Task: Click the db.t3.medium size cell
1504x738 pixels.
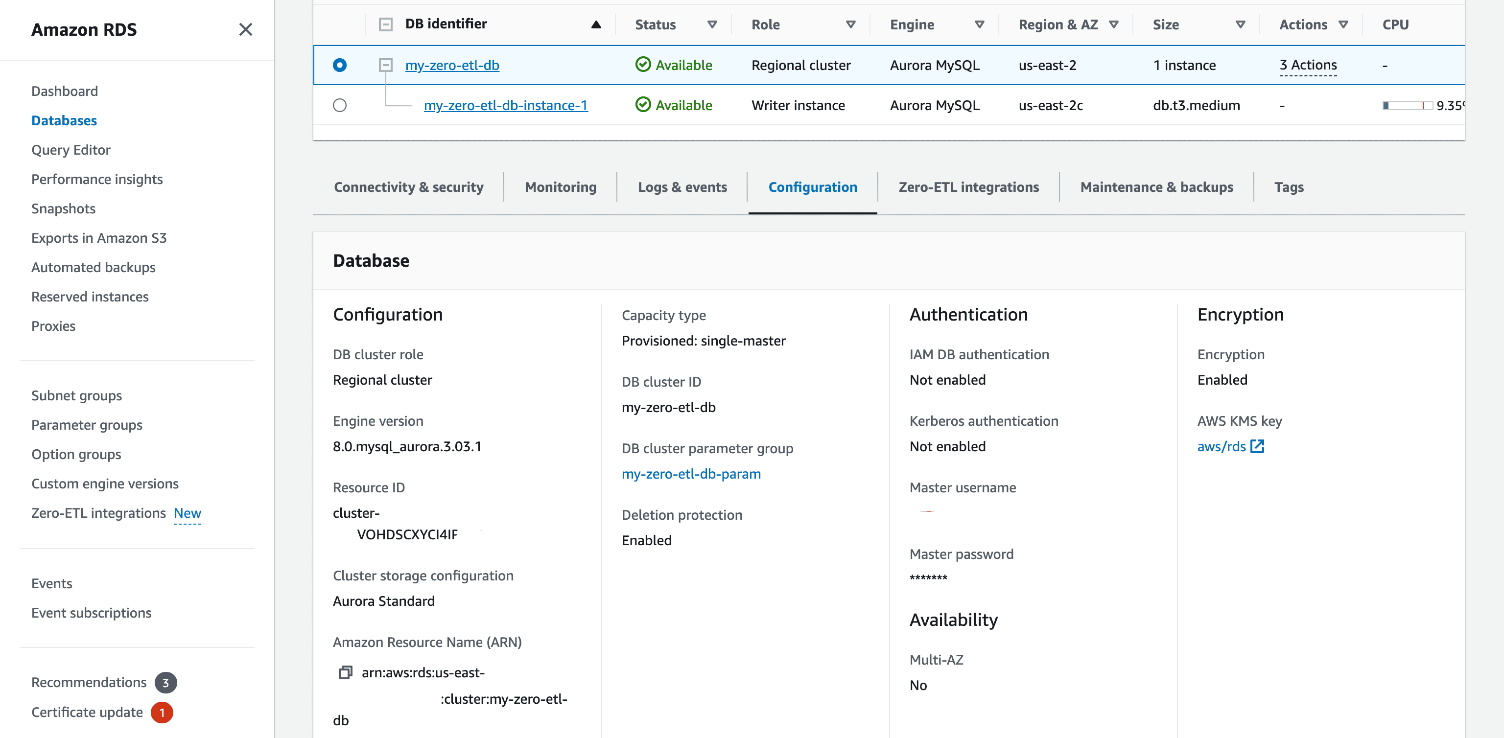Action: [1197, 105]
